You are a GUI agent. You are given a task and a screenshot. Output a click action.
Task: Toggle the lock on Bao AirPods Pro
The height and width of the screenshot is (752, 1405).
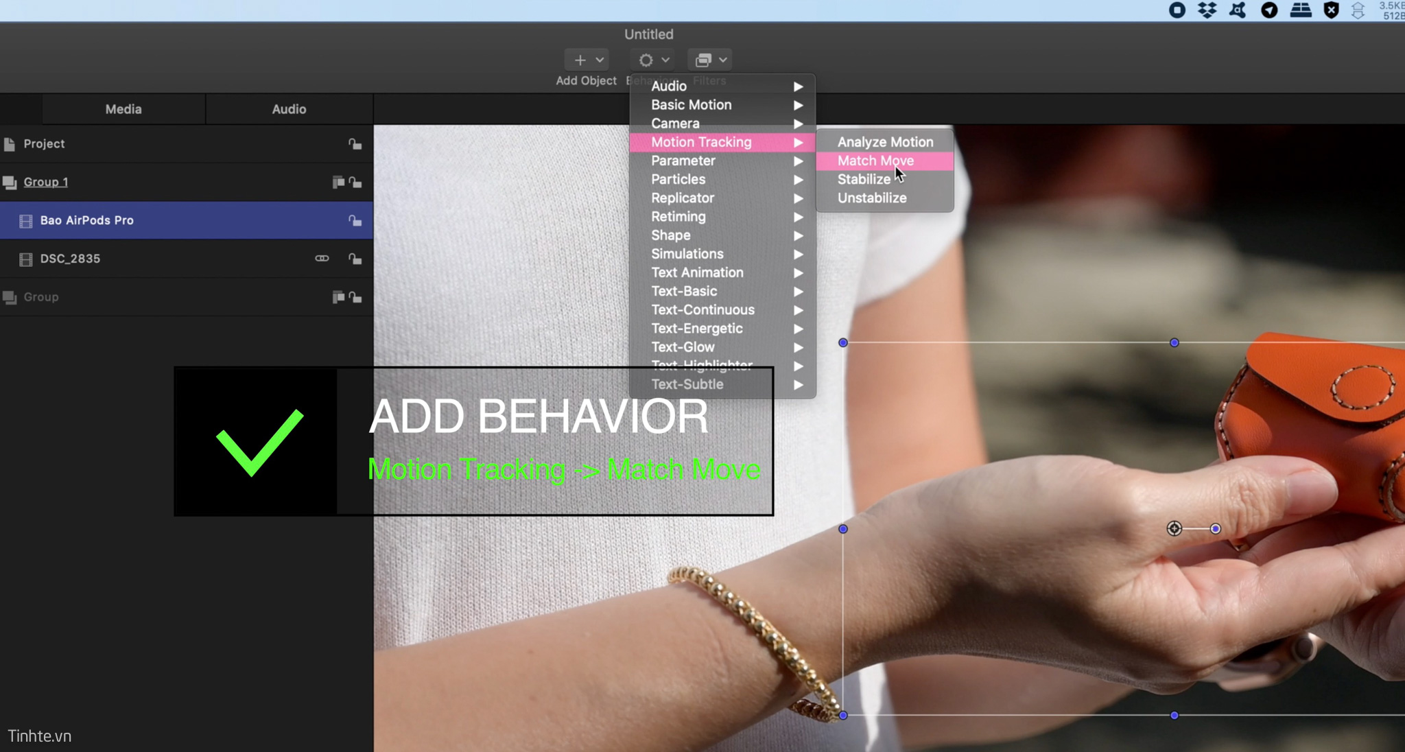click(x=355, y=220)
